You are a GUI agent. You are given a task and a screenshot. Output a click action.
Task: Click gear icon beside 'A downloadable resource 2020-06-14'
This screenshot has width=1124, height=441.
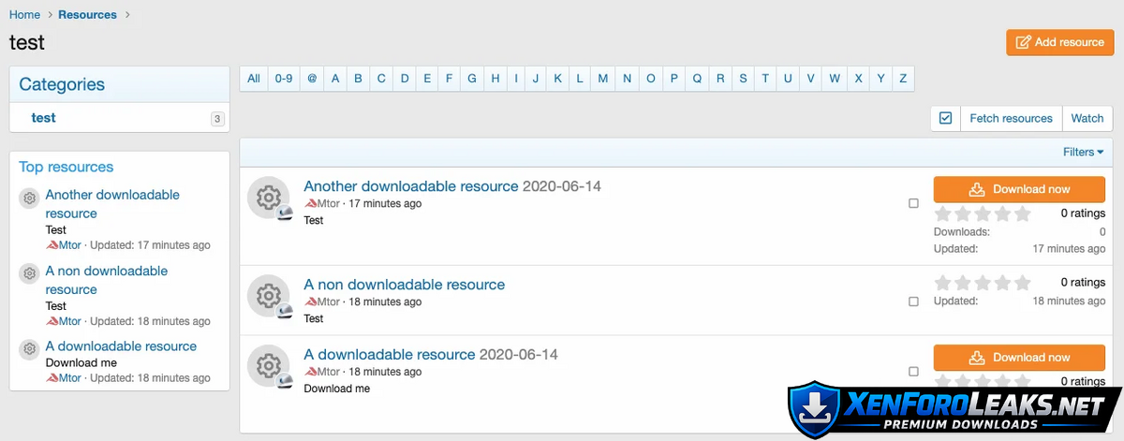click(x=269, y=366)
